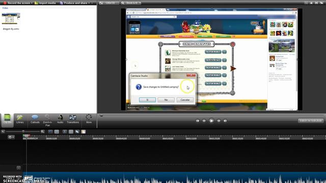Screen dimensions: 326x183
Task: Click No in the save changes dialog
Action: pyautogui.click(x=166, y=100)
